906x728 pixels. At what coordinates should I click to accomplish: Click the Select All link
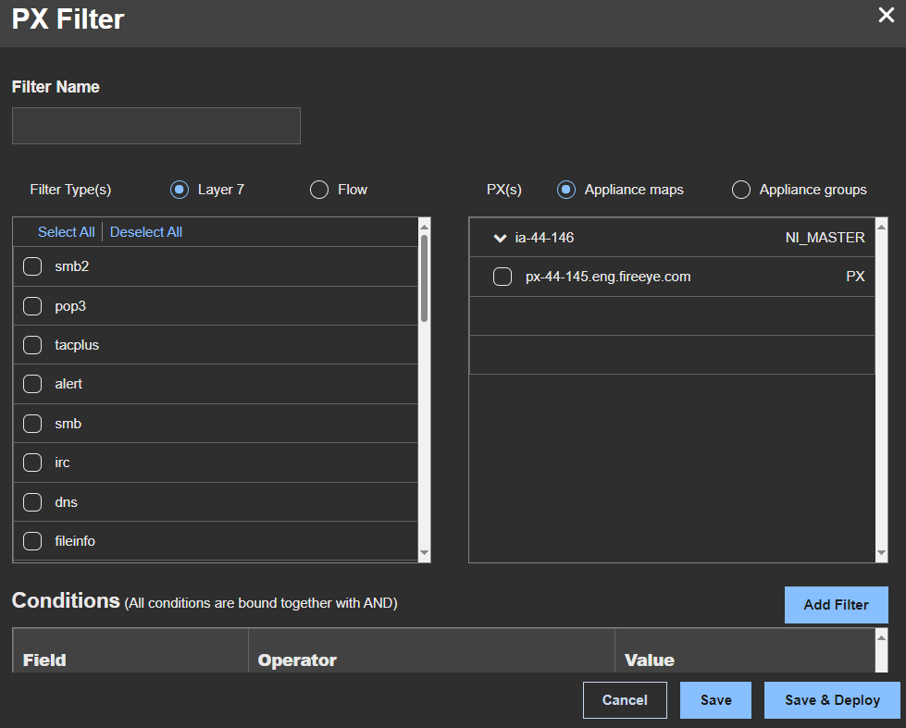[x=66, y=231]
